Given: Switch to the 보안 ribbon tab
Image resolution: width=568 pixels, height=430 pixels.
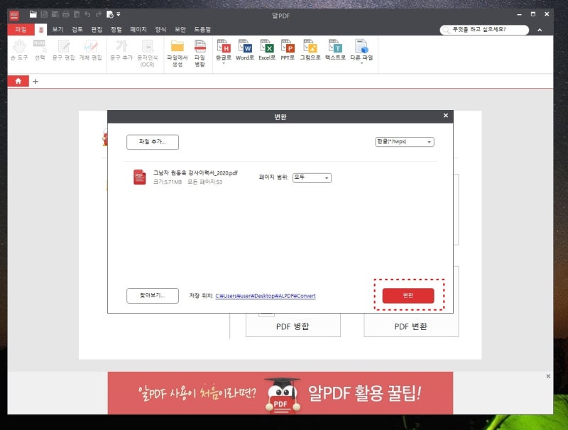Looking at the screenshot, I should [x=180, y=29].
